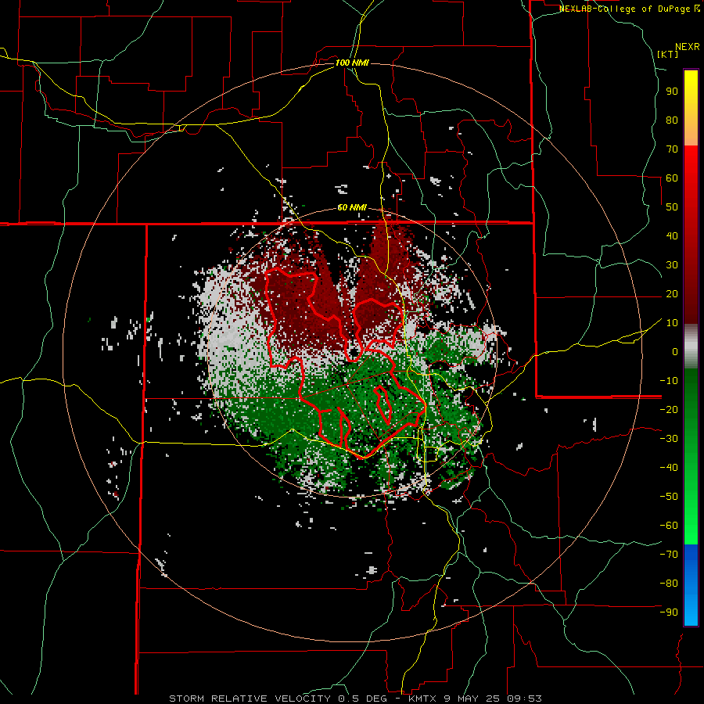This screenshot has height=704, width=704.
Task: Click the 10 value on the velocity scale
Action: (672, 323)
